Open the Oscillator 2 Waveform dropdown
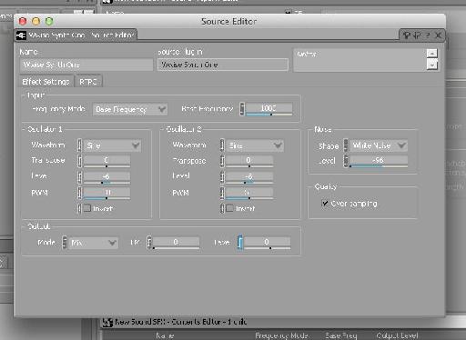Image resolution: width=466 pixels, height=340 pixels. coord(255,145)
